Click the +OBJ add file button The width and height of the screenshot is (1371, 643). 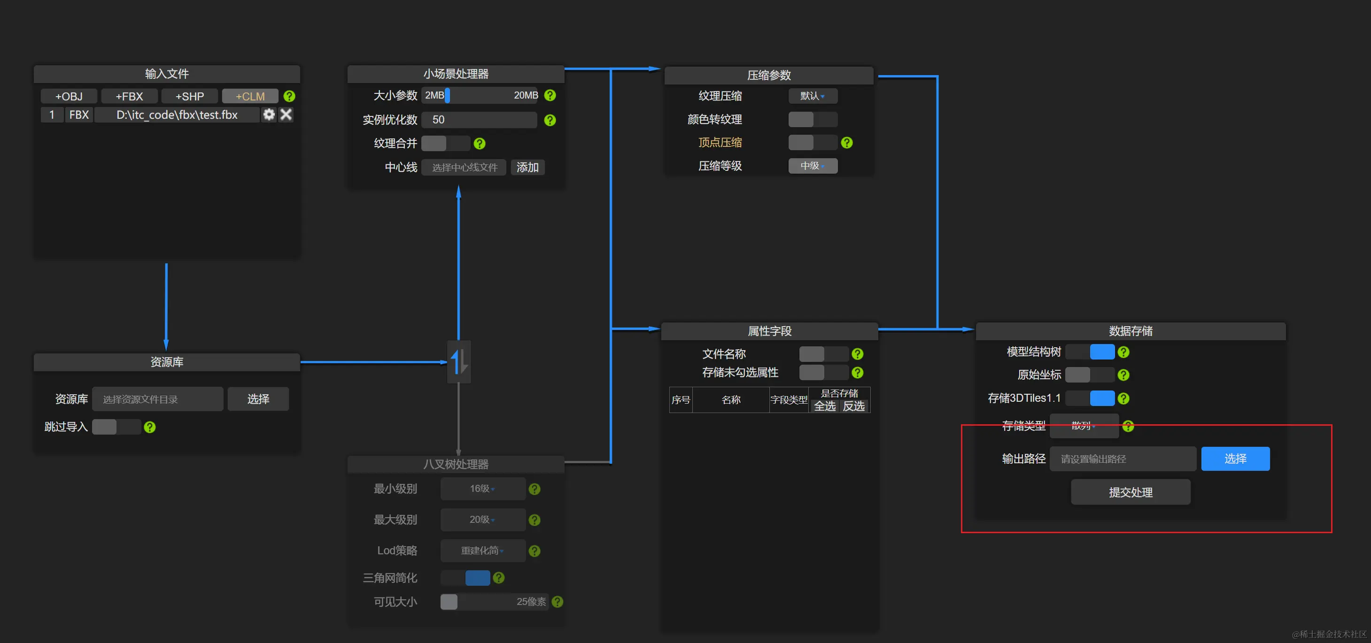69,96
